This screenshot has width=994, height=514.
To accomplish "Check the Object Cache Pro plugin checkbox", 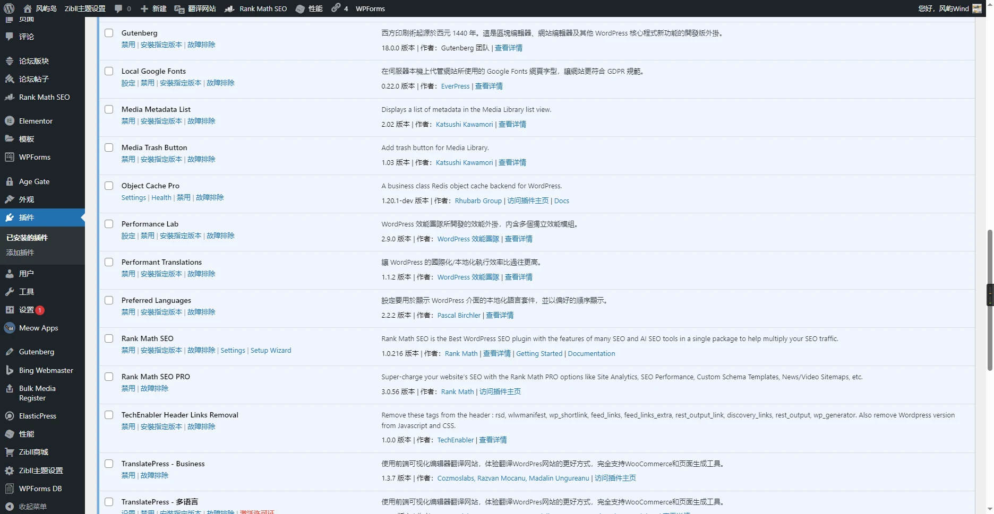I will [x=109, y=186].
